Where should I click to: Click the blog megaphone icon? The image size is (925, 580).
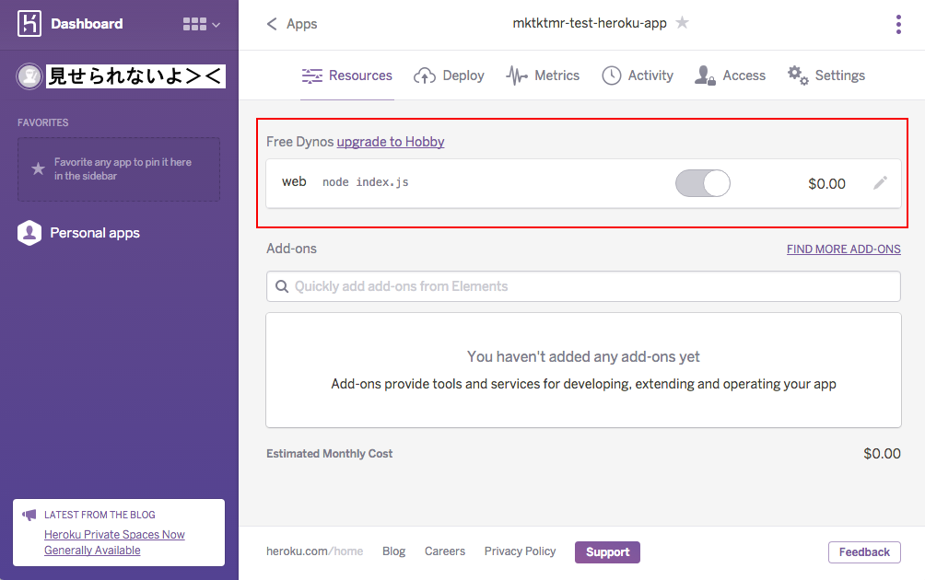point(29,516)
